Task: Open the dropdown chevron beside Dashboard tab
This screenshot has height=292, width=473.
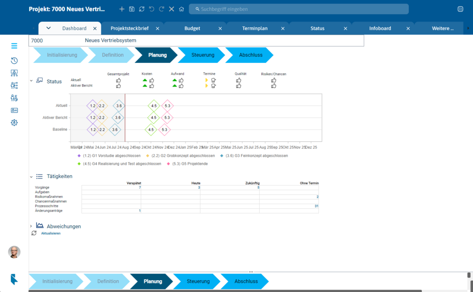Action: click(48, 28)
